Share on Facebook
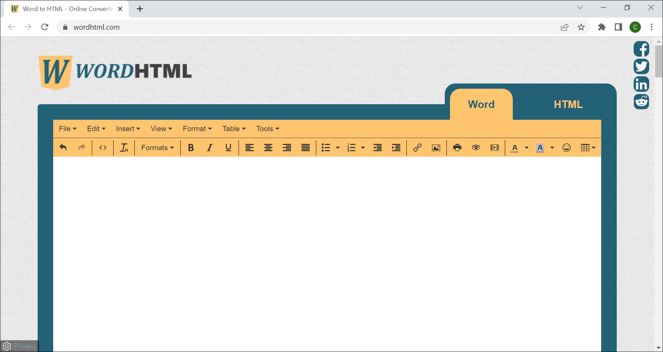 [x=641, y=49]
